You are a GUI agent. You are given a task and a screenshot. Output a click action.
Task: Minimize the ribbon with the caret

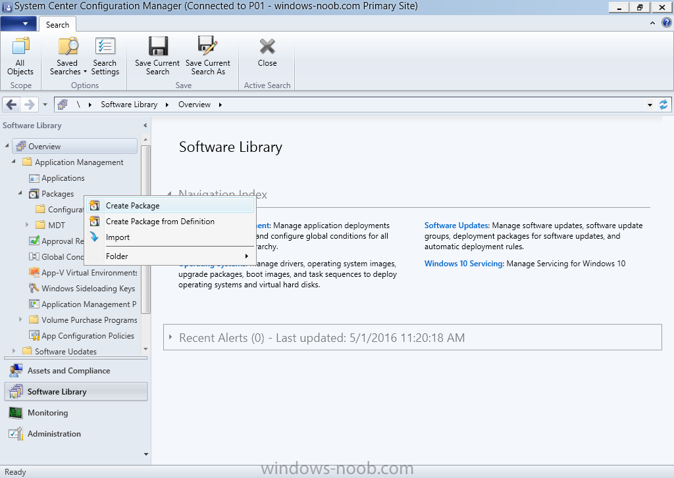click(x=652, y=23)
